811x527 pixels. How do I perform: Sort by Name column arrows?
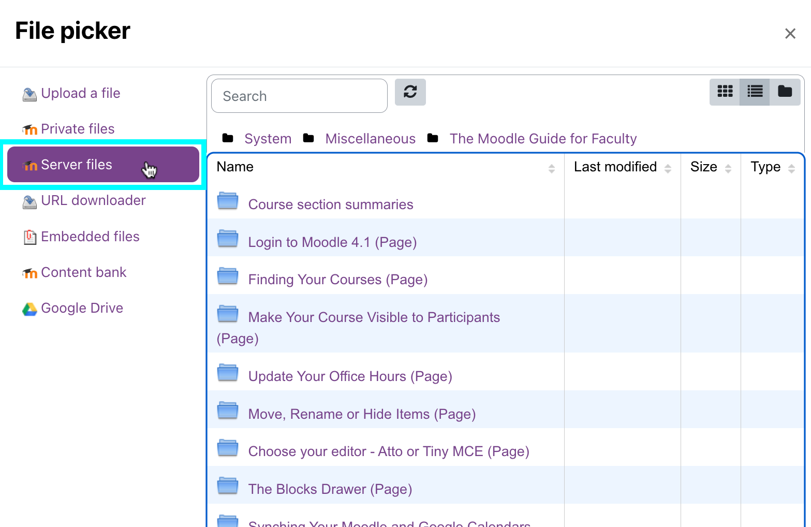click(x=552, y=168)
